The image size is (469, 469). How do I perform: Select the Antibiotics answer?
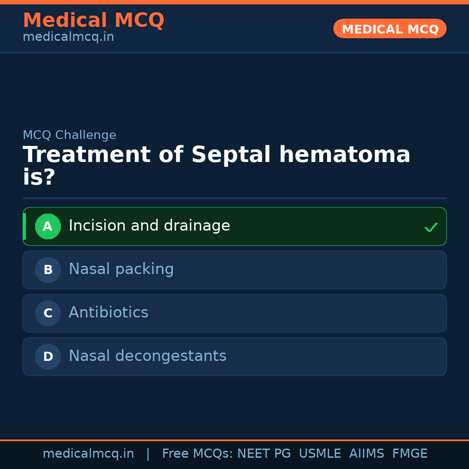coord(109,313)
